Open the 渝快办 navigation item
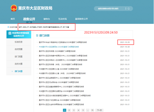Viewport: 154px width, 112px height. click(x=46, y=19)
